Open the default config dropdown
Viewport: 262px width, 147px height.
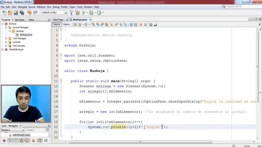click(54, 13)
